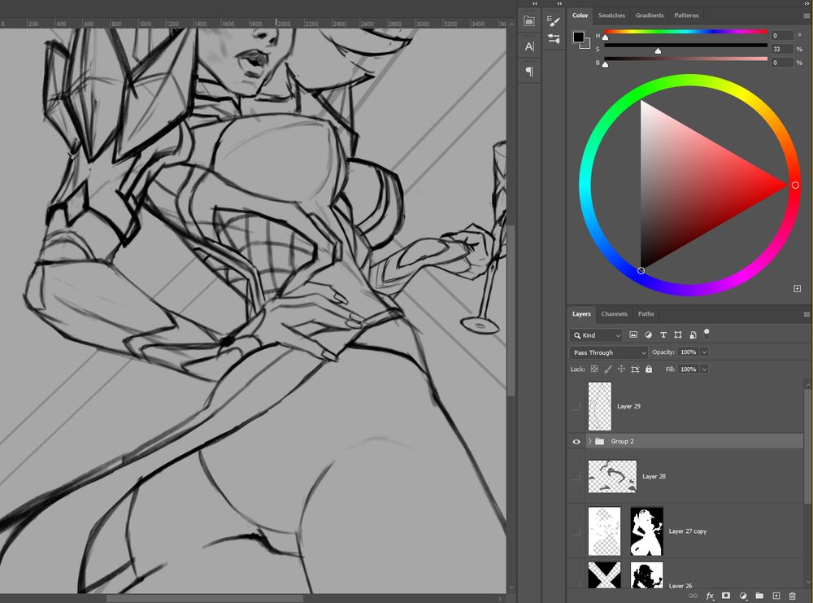Expand the Group 2 folder chevron

pos(589,441)
